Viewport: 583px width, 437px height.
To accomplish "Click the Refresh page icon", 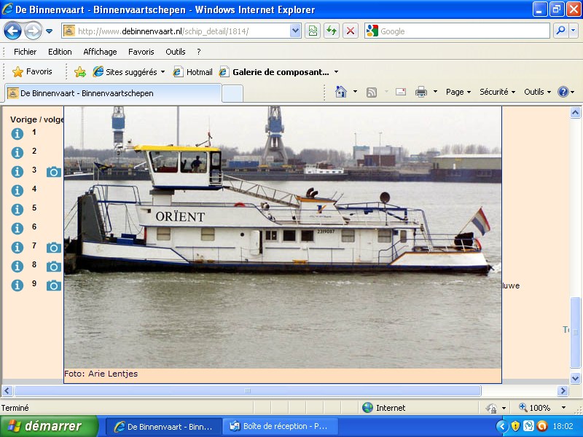I will point(332,31).
